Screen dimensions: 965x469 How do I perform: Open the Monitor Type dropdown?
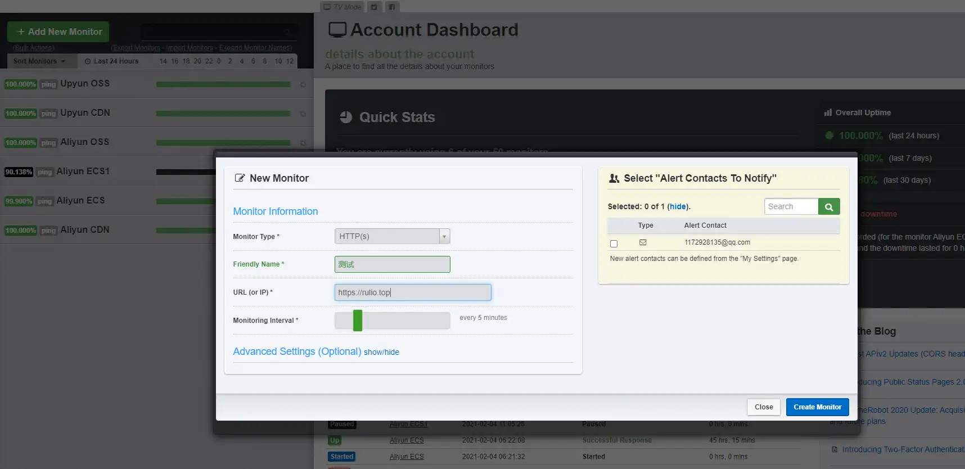[x=392, y=236]
